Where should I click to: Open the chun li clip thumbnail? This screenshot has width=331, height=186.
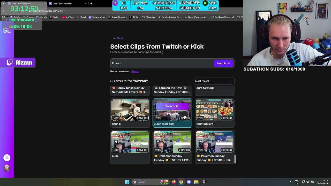tap(130, 110)
